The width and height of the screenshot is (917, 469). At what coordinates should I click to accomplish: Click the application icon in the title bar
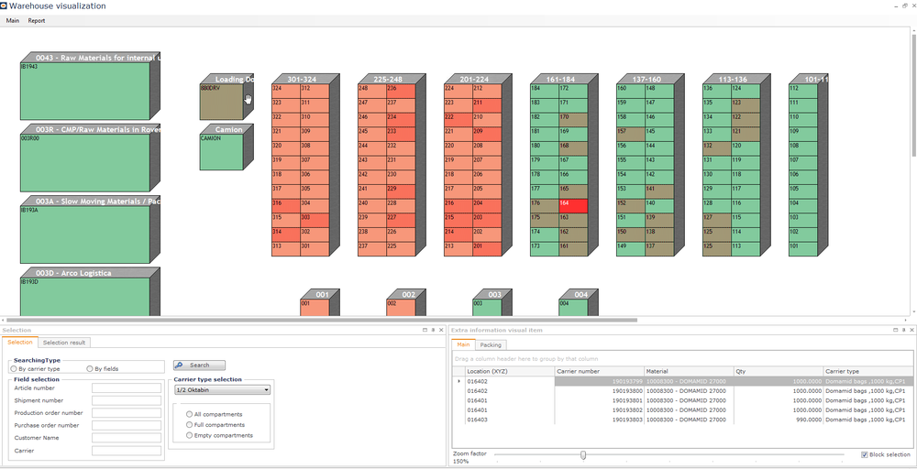[4, 5]
